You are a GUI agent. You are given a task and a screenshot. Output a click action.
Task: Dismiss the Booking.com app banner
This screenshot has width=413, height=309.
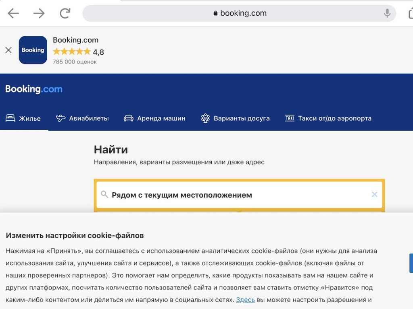pos(8,50)
